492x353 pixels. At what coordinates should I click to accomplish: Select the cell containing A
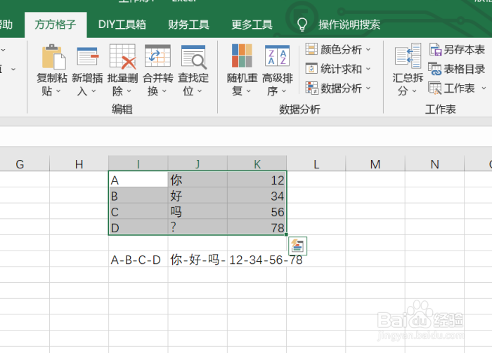coord(138,180)
